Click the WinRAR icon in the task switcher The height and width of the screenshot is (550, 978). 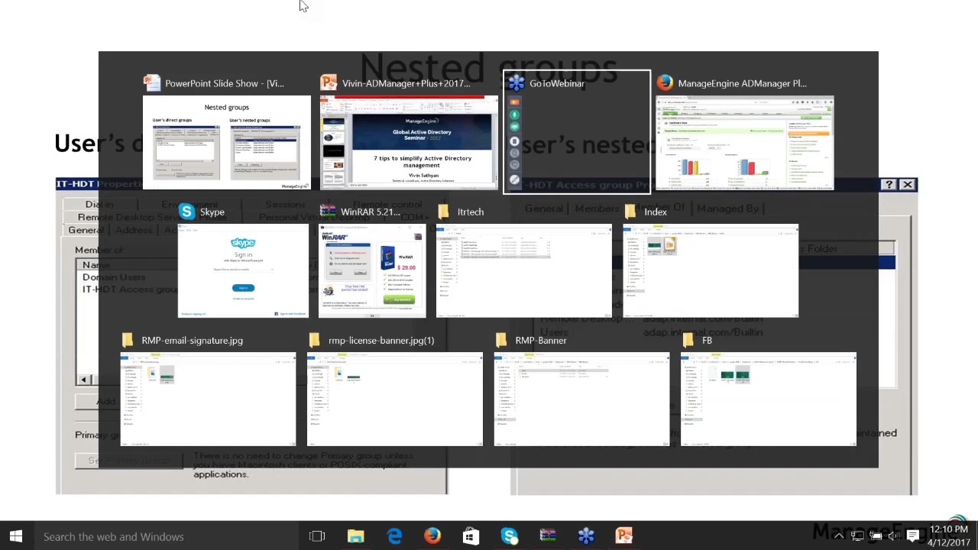point(328,212)
